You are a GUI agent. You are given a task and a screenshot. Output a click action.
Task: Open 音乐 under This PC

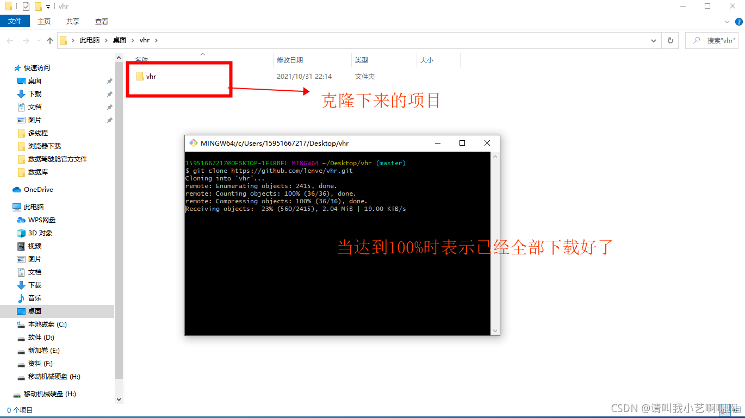tap(35, 298)
